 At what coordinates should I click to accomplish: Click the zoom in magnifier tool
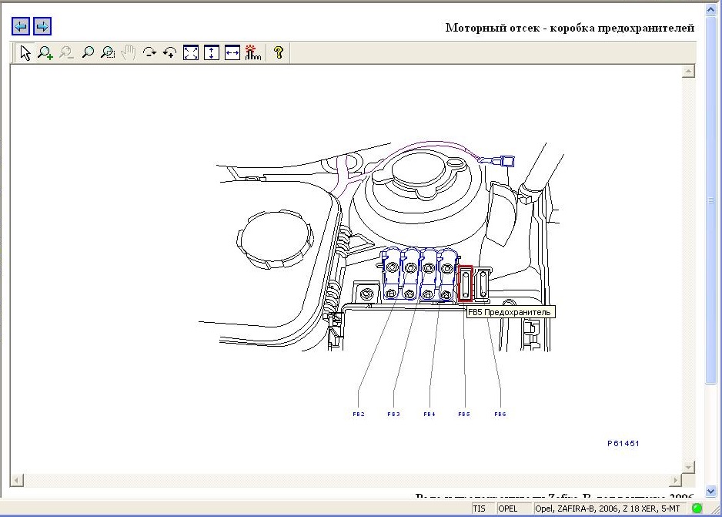click(46, 52)
